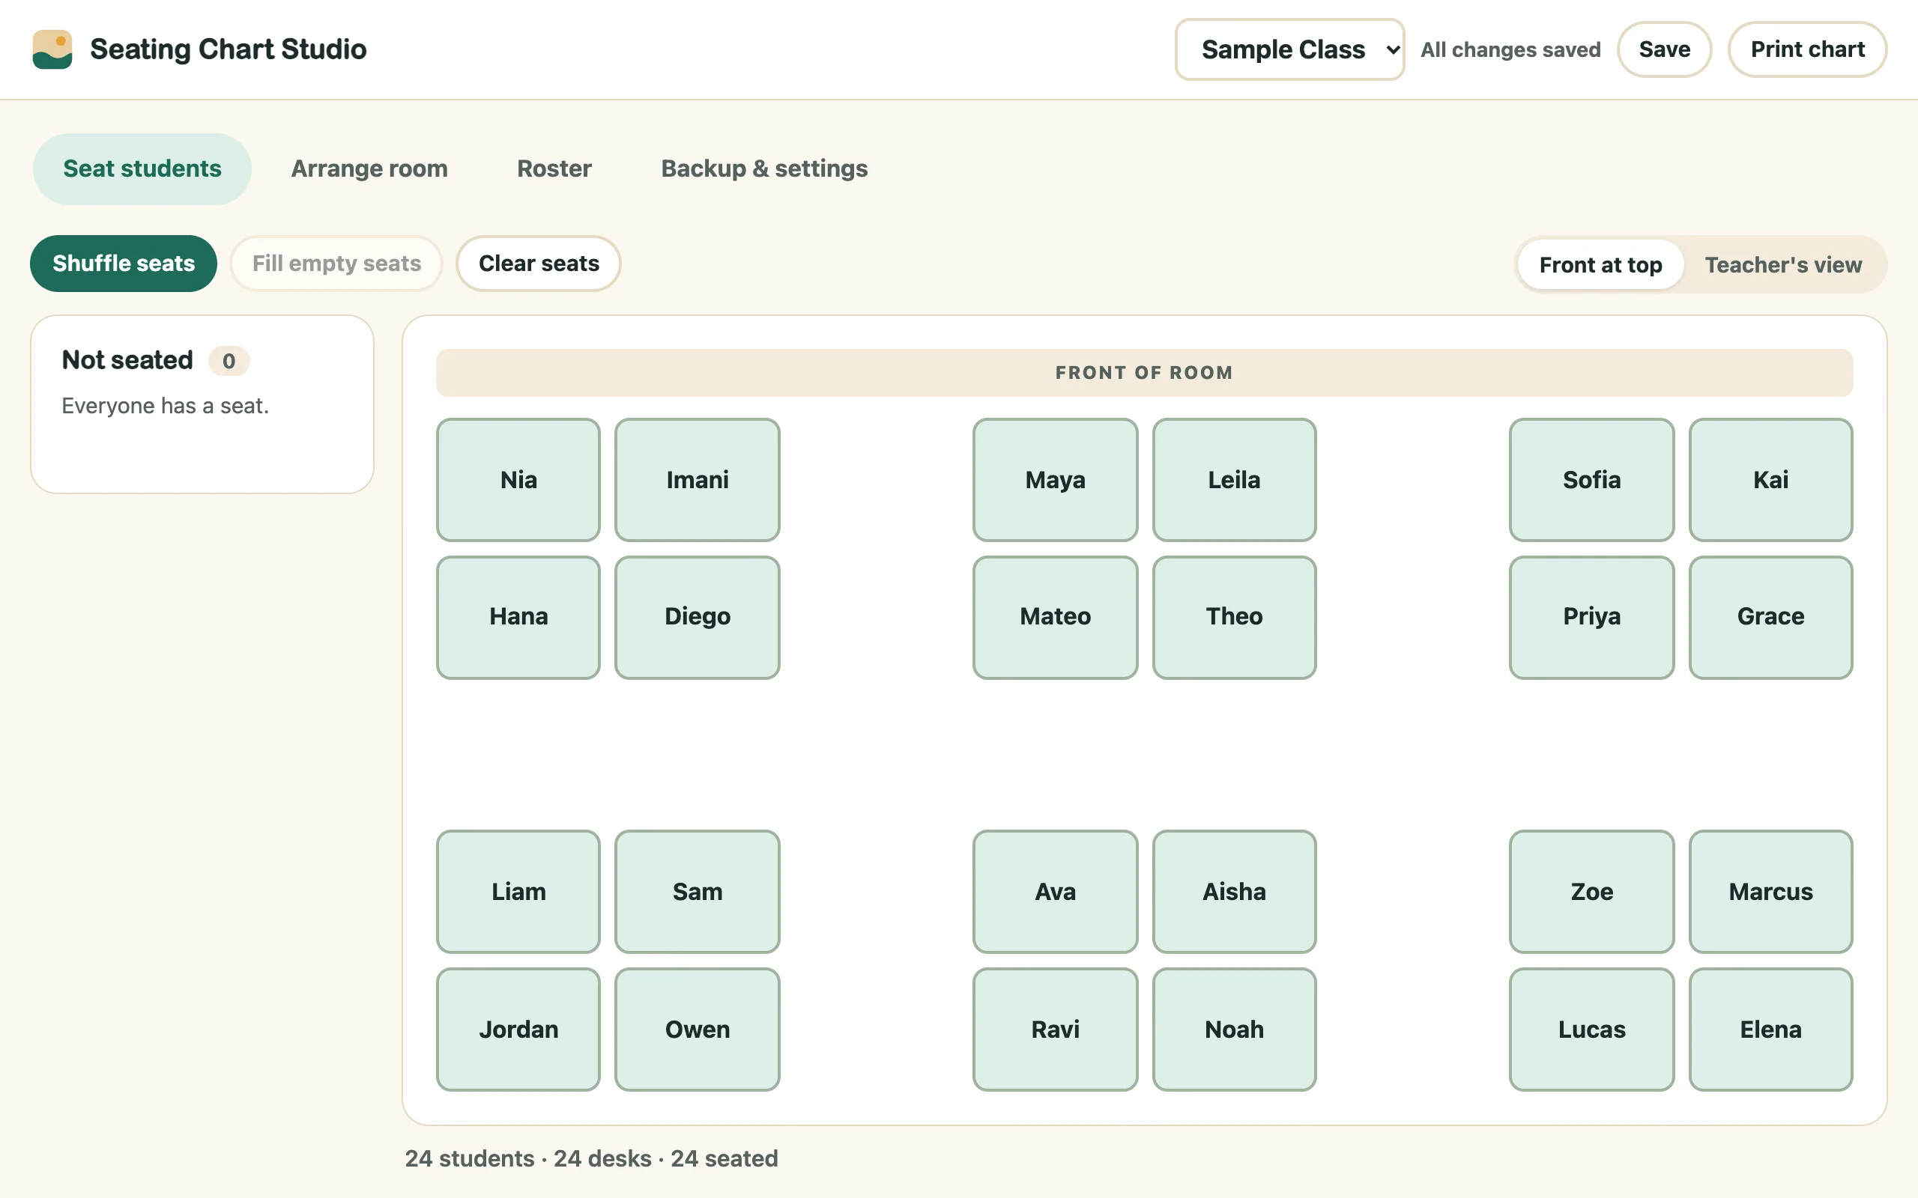Click the Mateo desk tile

[x=1055, y=616]
